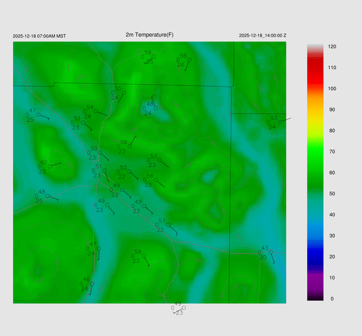Click the station circle reading 60 degrees
The width and height of the screenshot is (362, 336).
pos(50,166)
